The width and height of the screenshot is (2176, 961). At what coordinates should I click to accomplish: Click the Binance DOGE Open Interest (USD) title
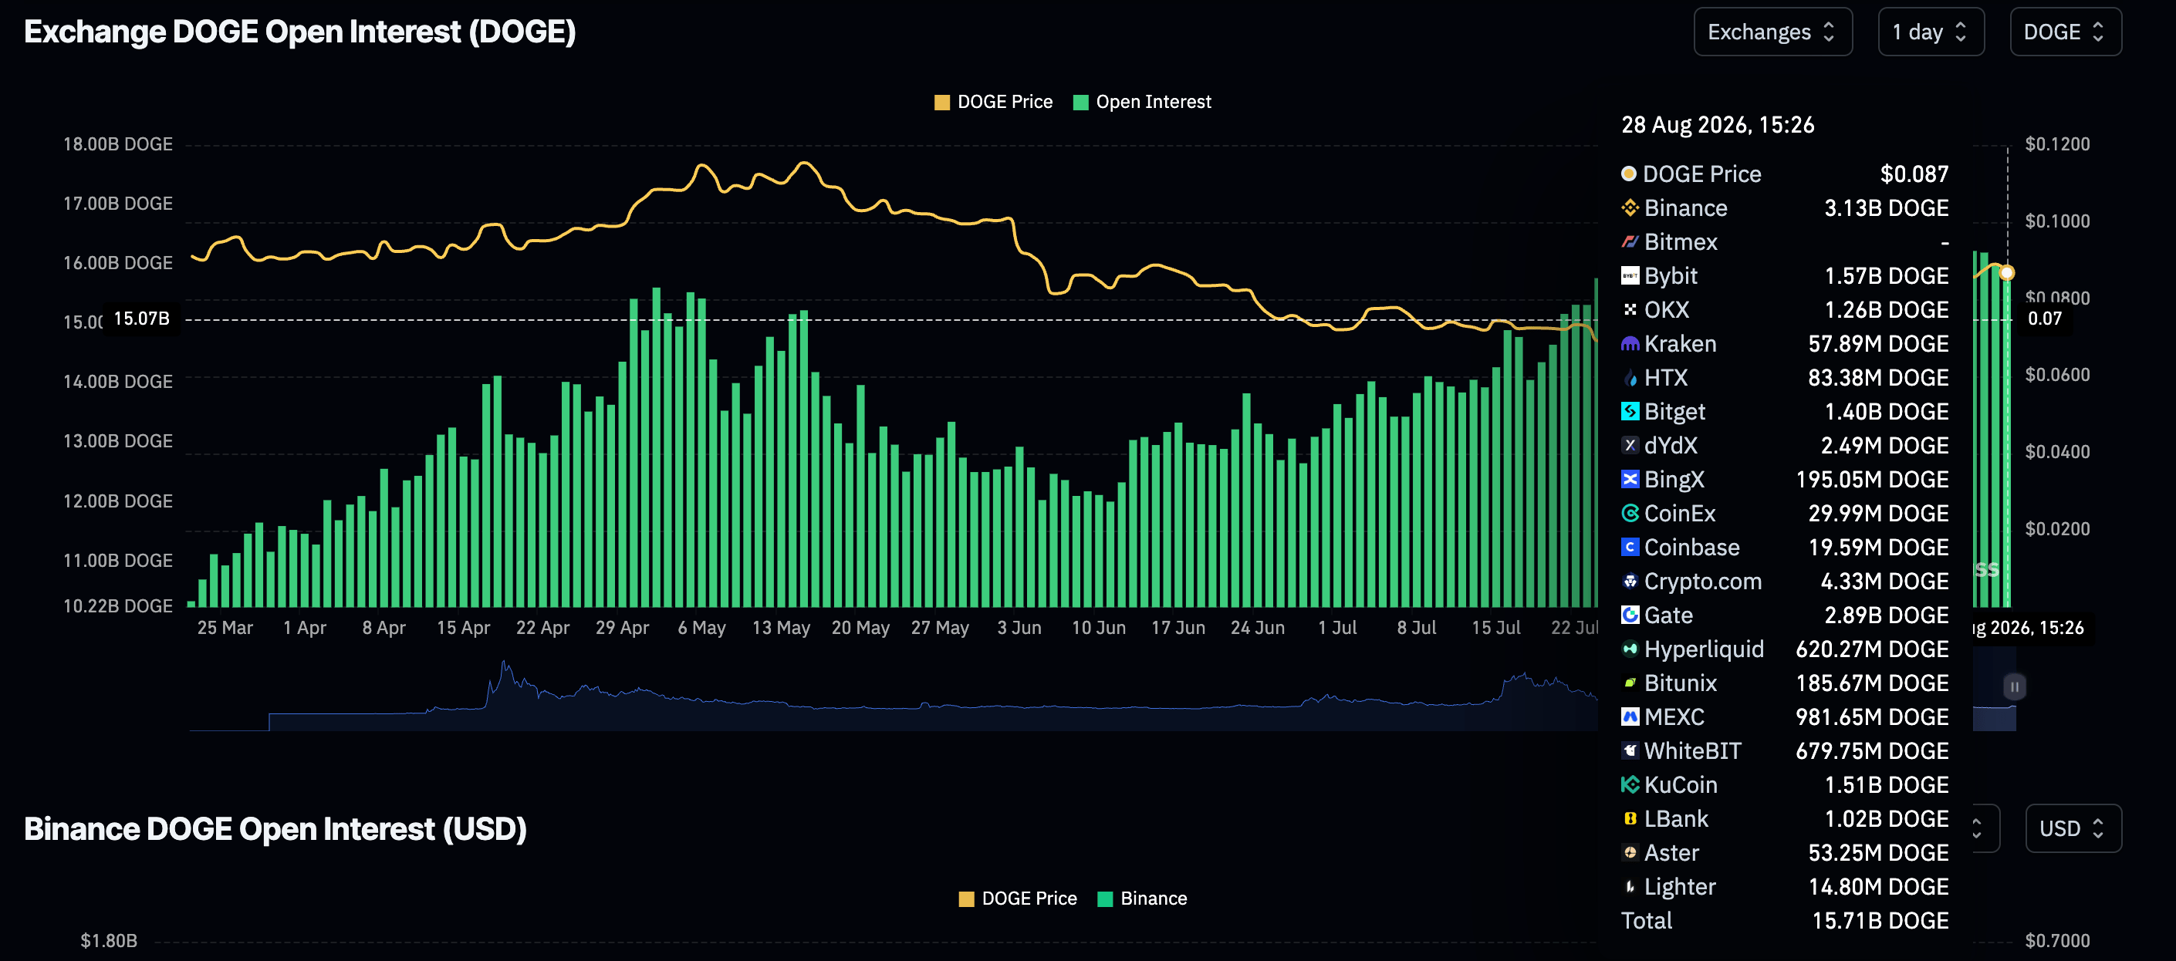[275, 829]
